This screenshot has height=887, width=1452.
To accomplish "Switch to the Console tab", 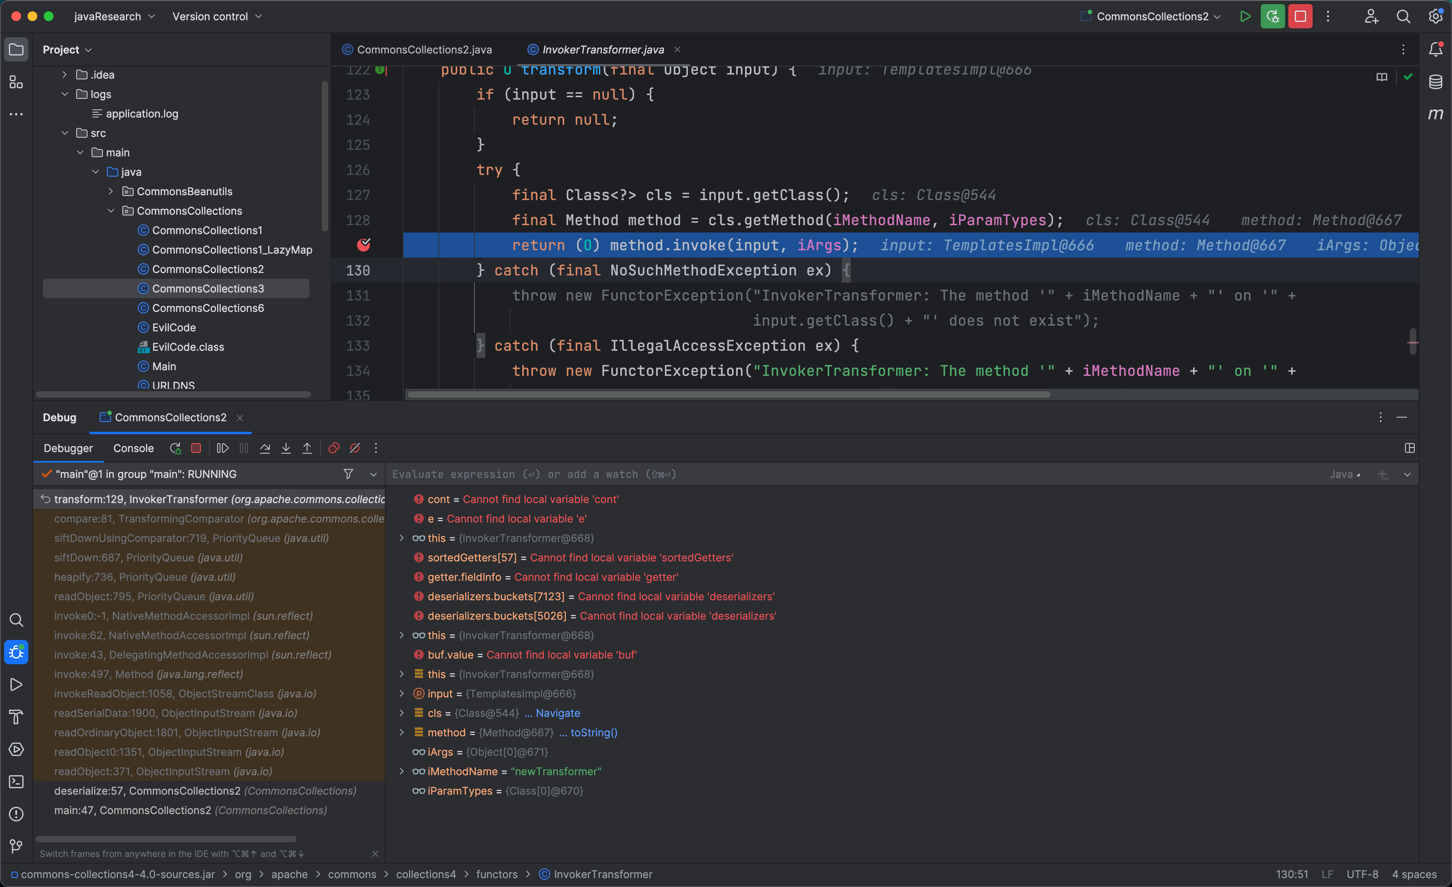I will [x=134, y=448].
